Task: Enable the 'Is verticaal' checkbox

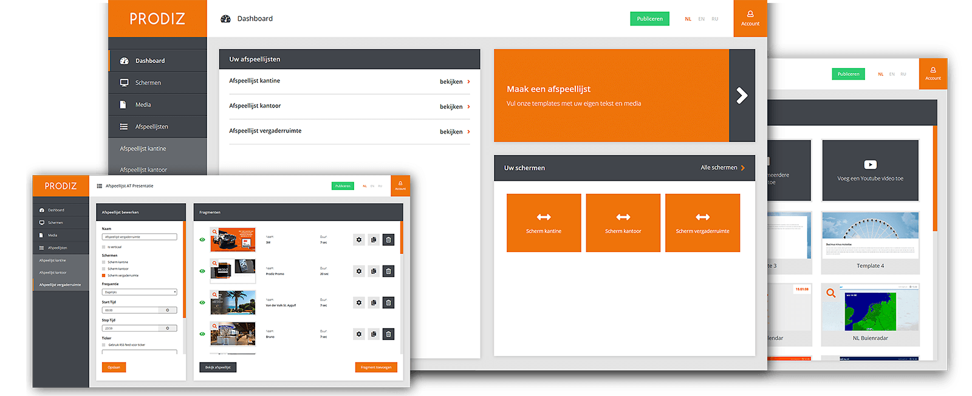Action: pyautogui.click(x=104, y=247)
